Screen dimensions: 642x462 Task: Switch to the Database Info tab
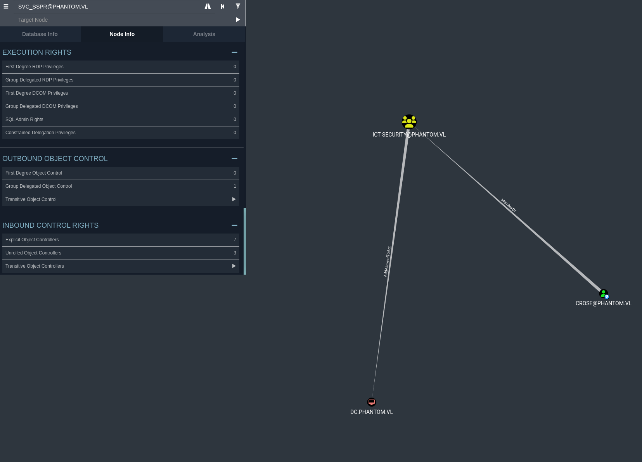tap(40, 34)
